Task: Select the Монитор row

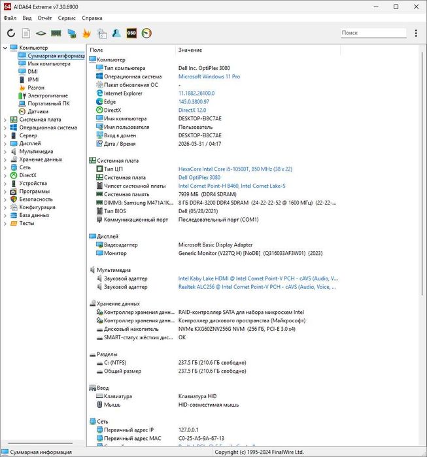Action: pos(214,253)
